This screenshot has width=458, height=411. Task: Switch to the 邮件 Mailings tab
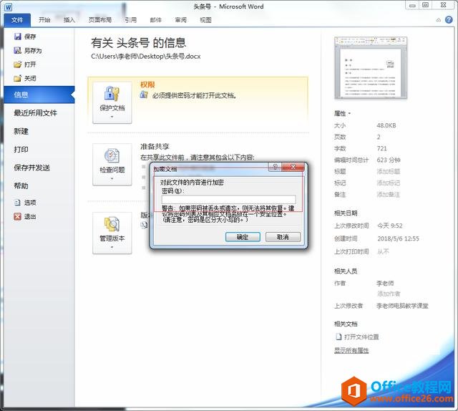point(156,20)
